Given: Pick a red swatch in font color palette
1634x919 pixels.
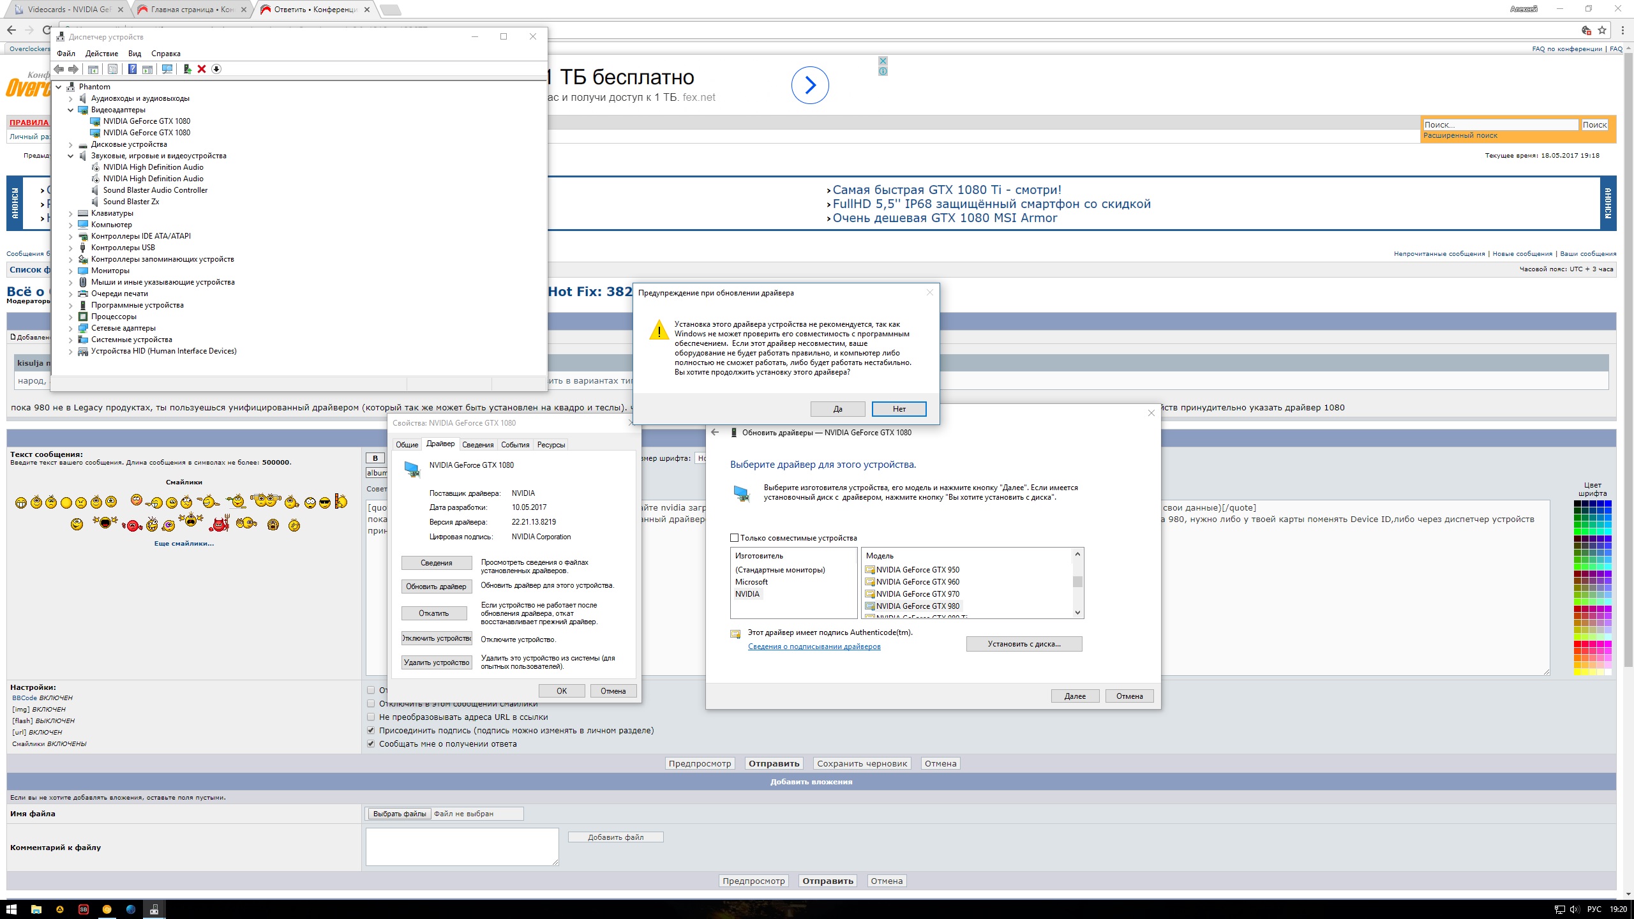Looking at the screenshot, I should click(1577, 645).
